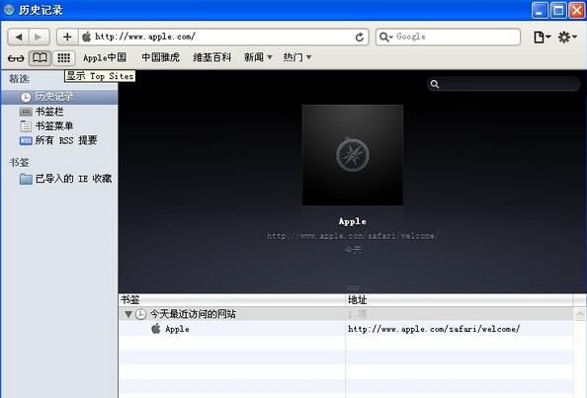Open the page menu document icon
The image size is (587, 398).
[542, 37]
